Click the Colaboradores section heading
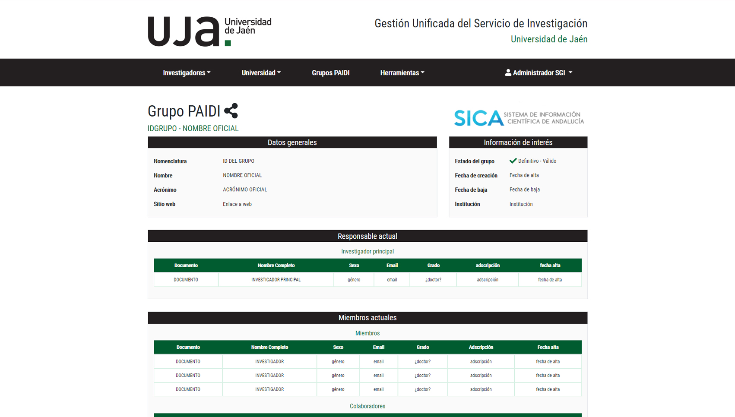The image size is (735, 417). (x=367, y=406)
